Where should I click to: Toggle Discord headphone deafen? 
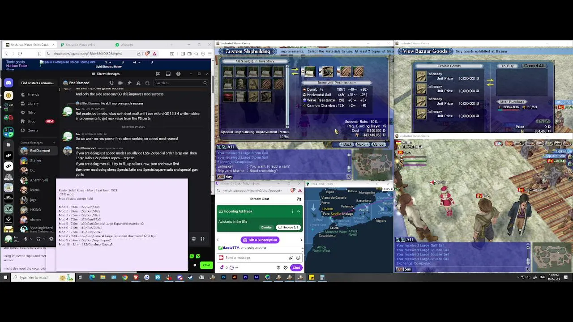click(38, 239)
